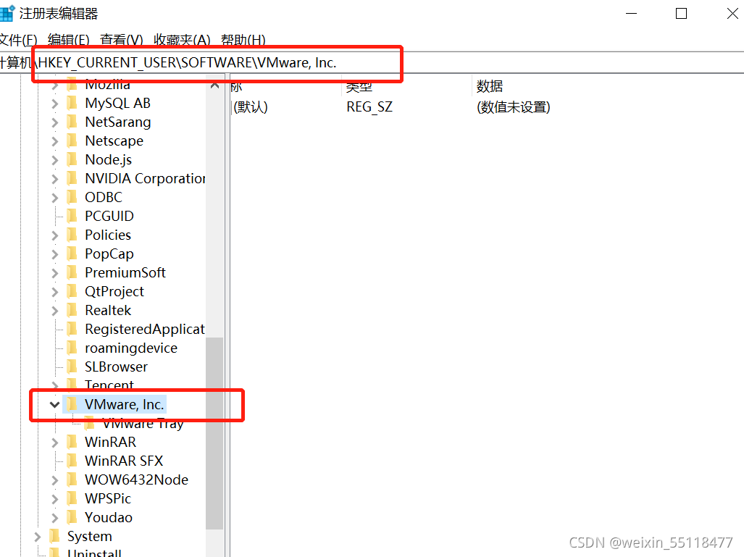The width and height of the screenshot is (744, 557).
Task: Click the QtProject folder icon
Action: pos(72,291)
